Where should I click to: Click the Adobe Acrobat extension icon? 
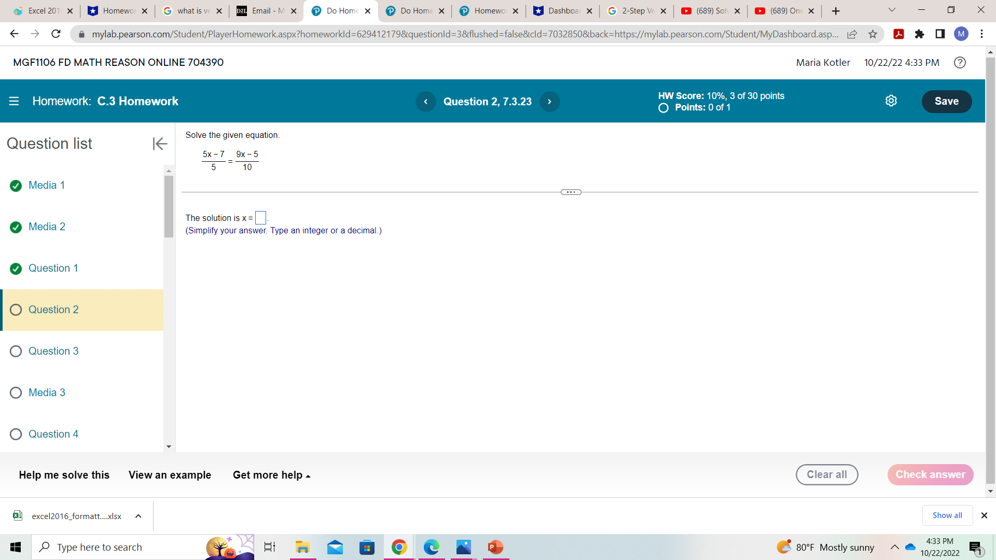click(899, 34)
